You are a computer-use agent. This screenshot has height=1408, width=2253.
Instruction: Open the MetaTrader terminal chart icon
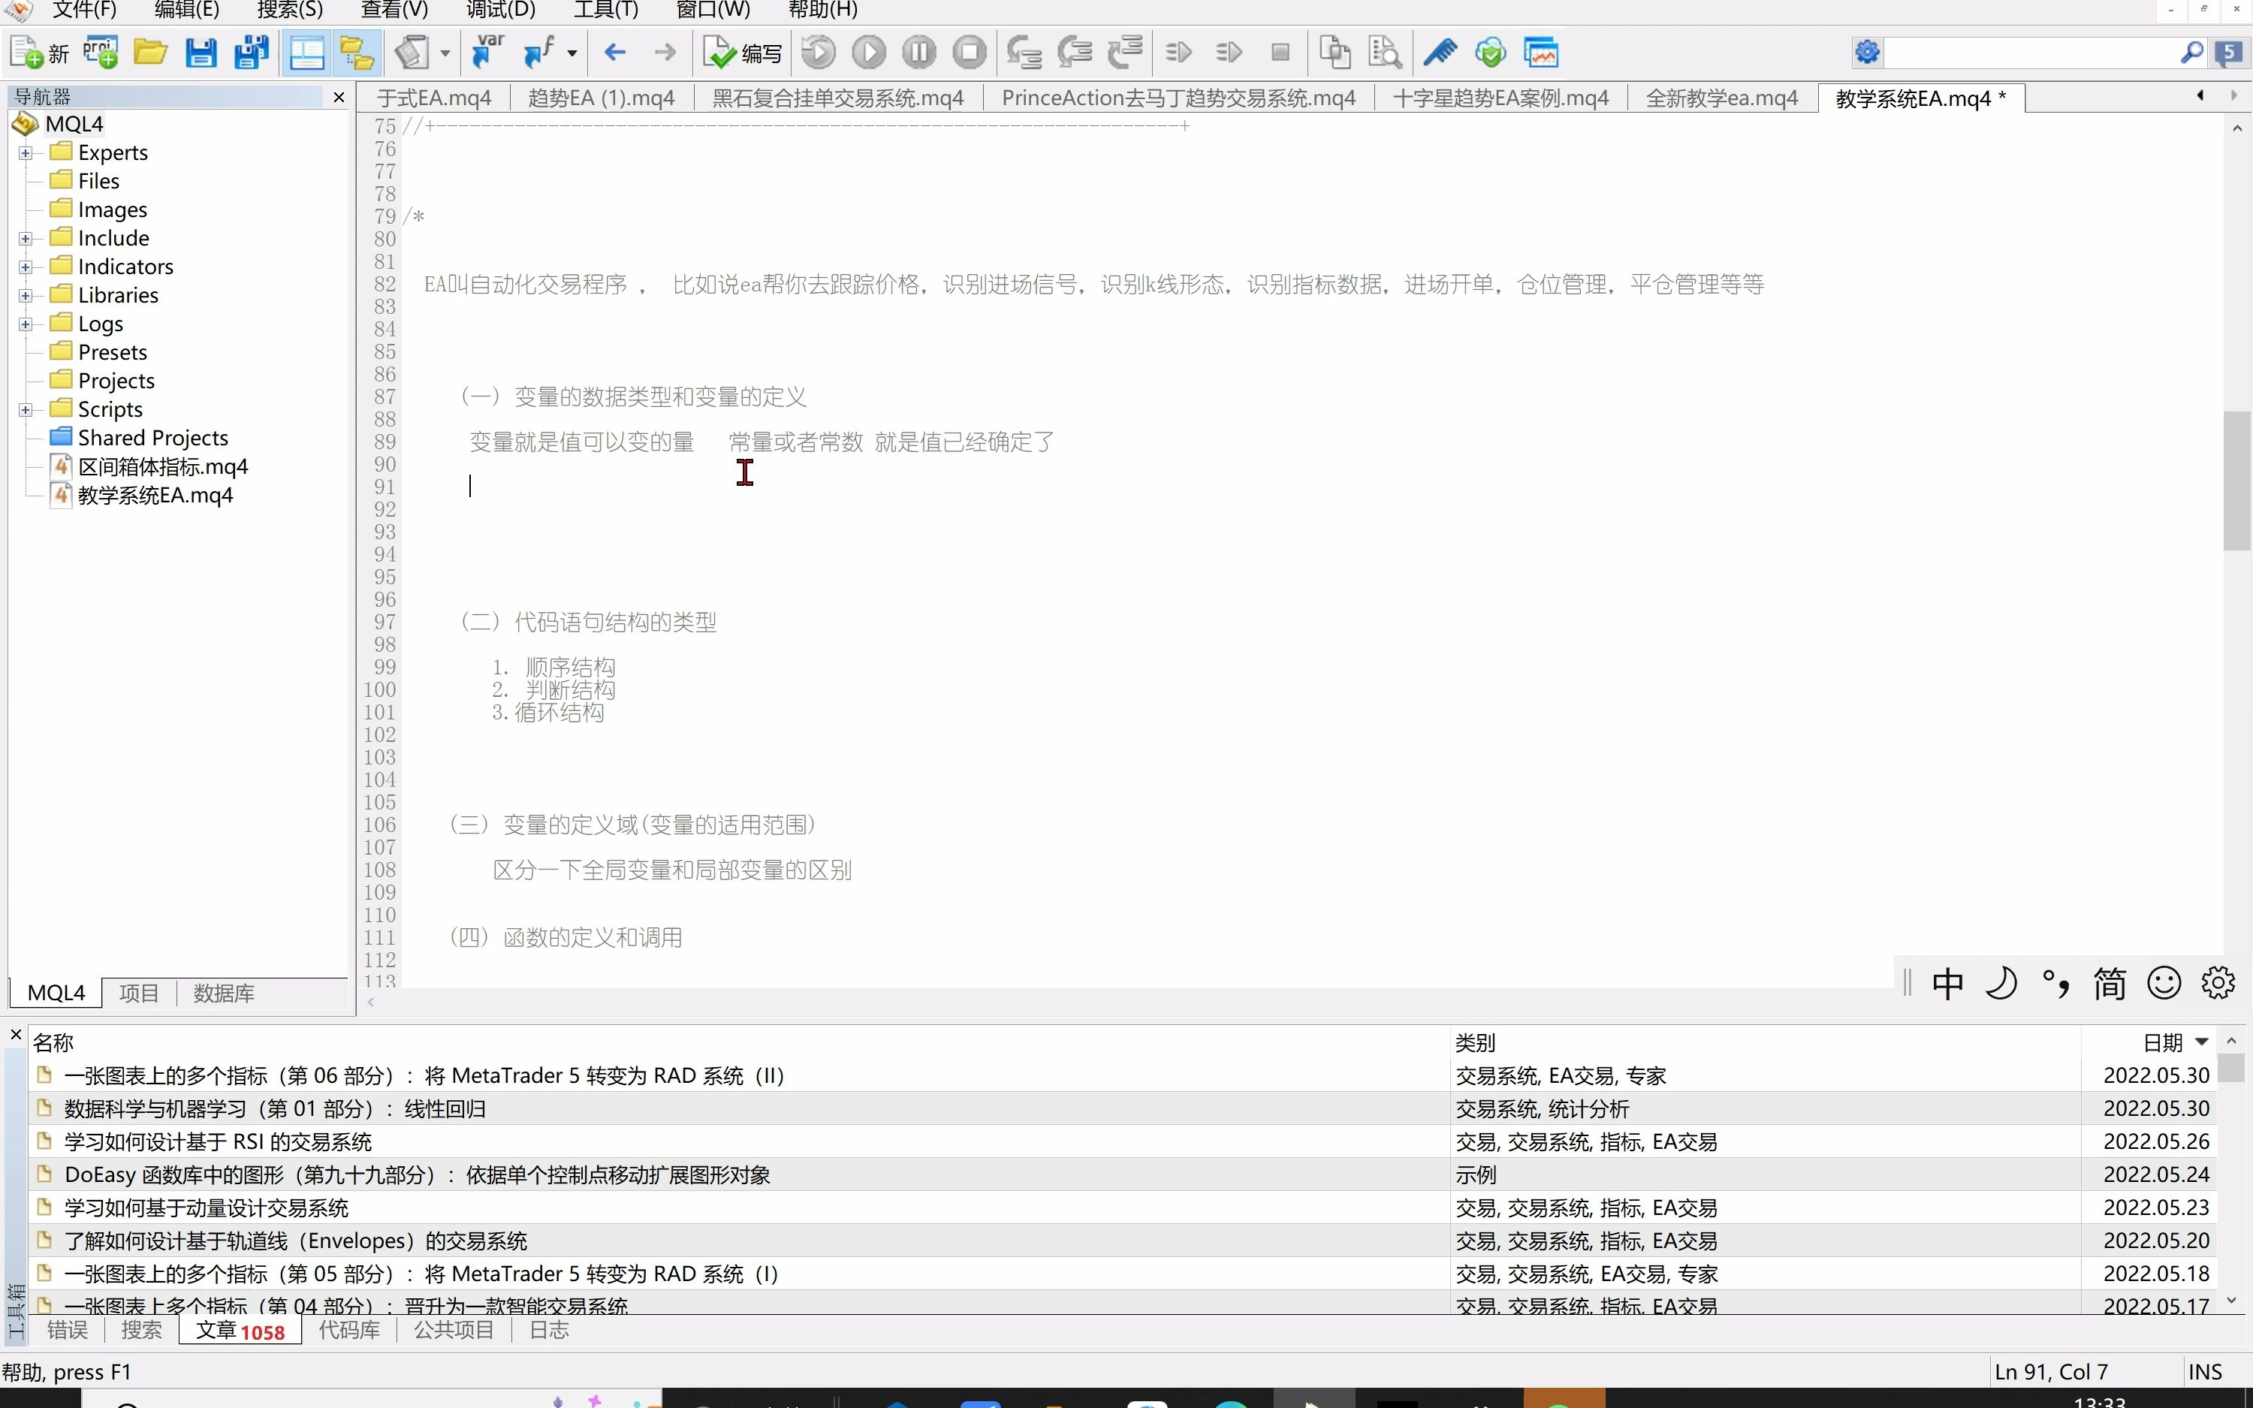(x=1541, y=53)
